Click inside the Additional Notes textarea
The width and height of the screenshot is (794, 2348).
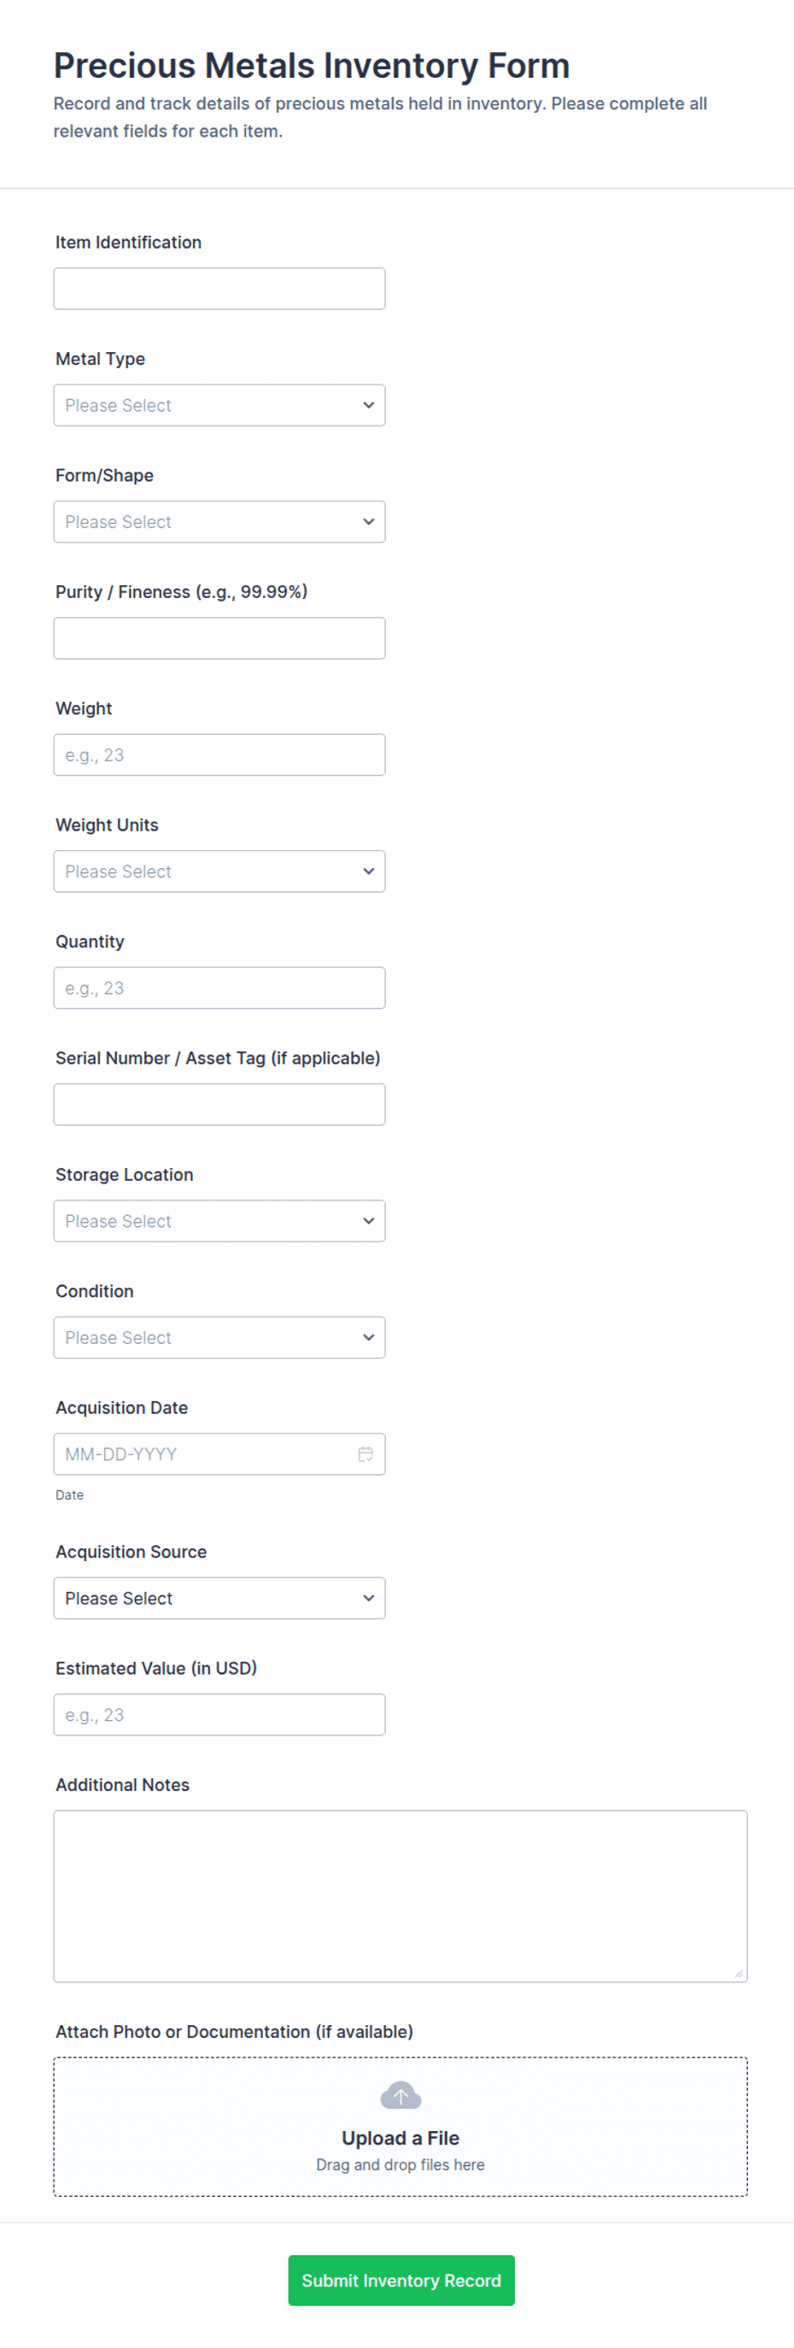point(400,1896)
